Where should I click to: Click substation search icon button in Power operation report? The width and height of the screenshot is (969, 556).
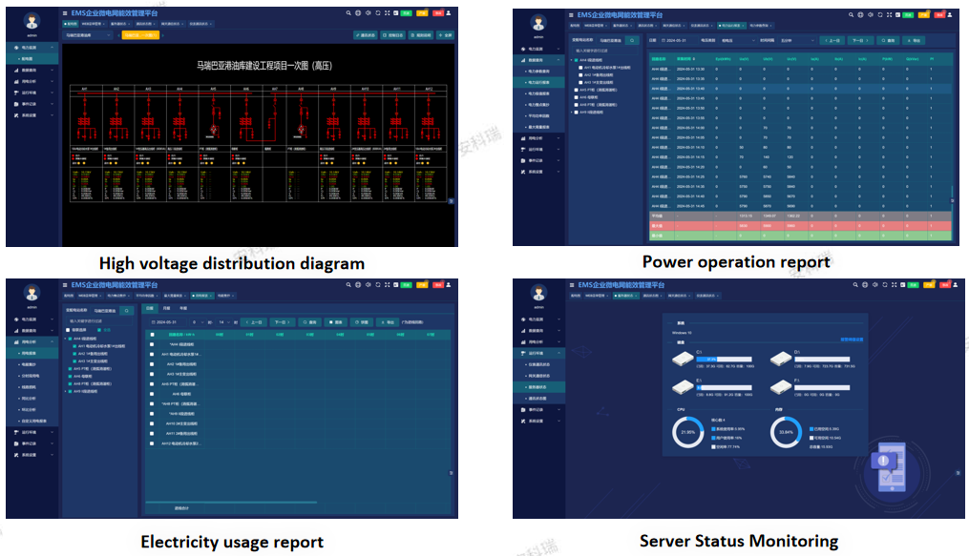tap(630, 41)
